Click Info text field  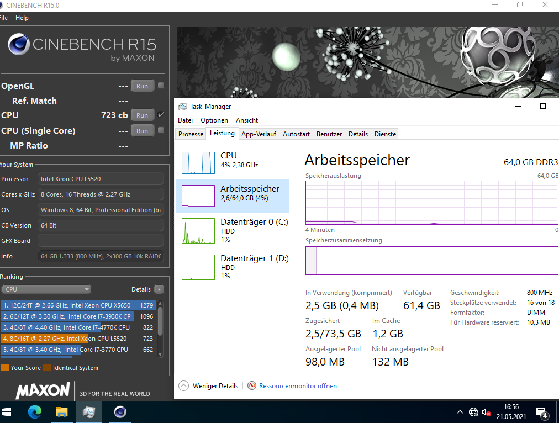(x=101, y=256)
